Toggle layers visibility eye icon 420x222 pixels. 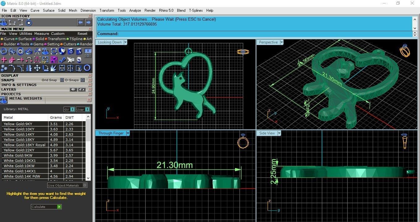point(82,90)
